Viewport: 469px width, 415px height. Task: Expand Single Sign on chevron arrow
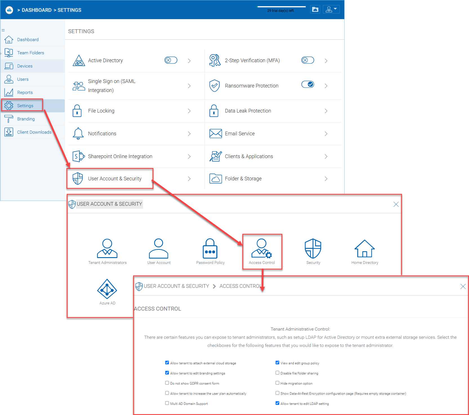click(189, 86)
